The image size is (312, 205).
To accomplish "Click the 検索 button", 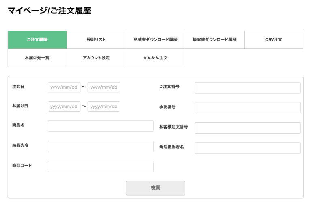I will pyautogui.click(x=156, y=188).
